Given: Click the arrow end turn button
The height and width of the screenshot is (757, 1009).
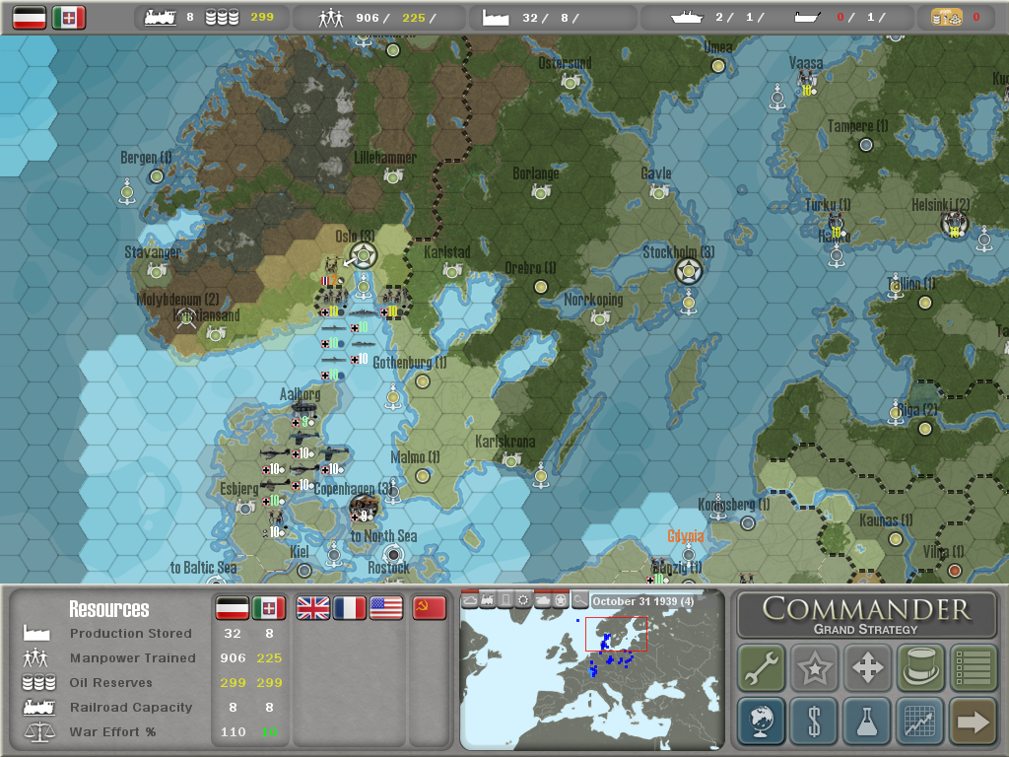Looking at the screenshot, I should point(973,721).
